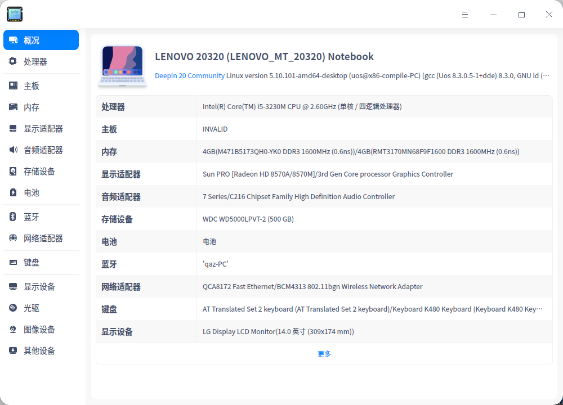
Task: Open the hamburger menu in title bar
Action: point(465,15)
